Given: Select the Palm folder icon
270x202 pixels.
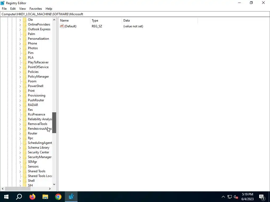Looking at the screenshot, I should click(x=25, y=34).
